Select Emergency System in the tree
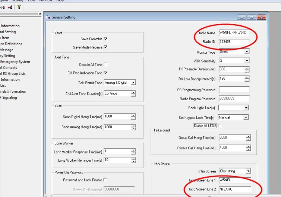Screen dimensions: 281x197 tap(15, 62)
